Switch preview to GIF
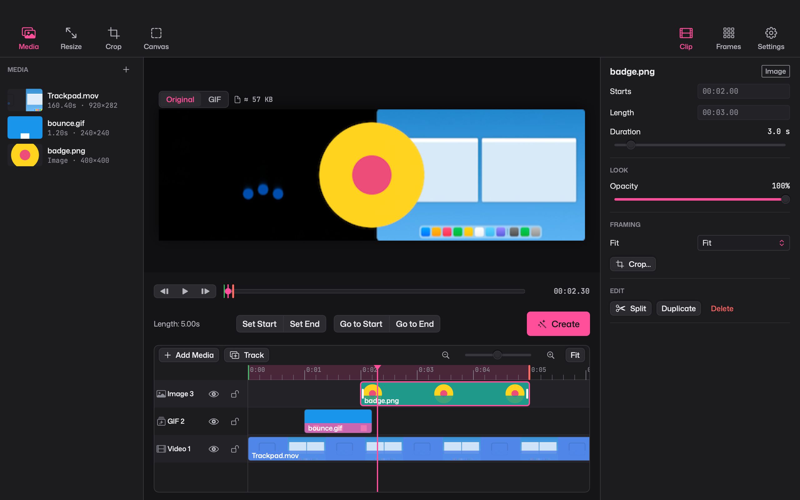The width and height of the screenshot is (800, 500). 215,100
